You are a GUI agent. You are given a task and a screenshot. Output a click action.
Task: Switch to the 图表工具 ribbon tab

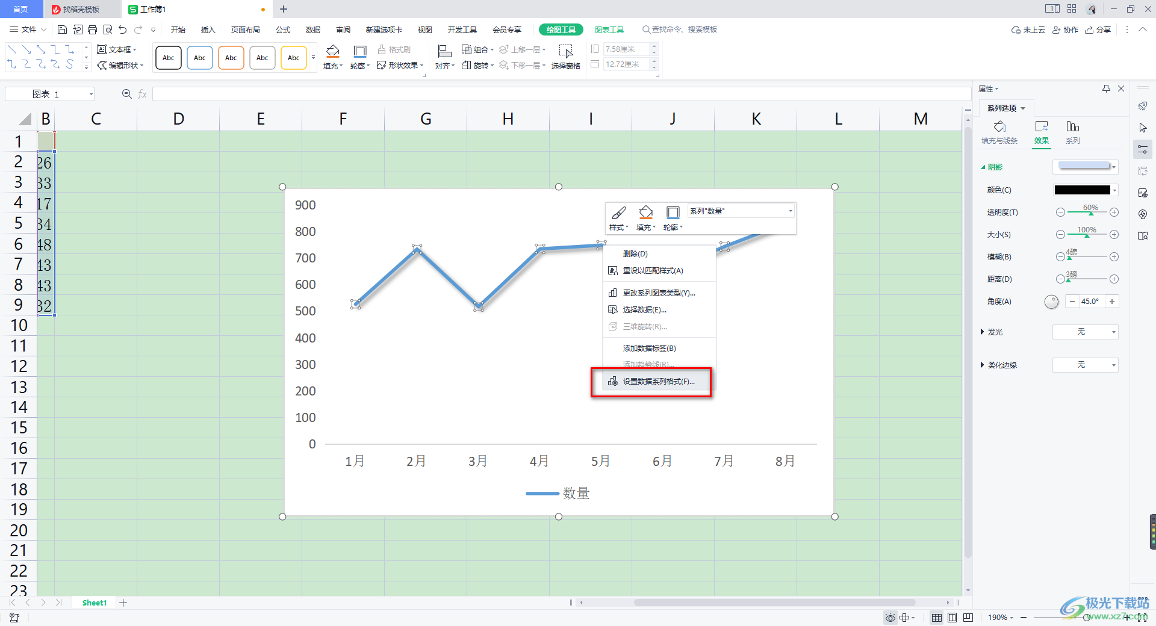pos(609,29)
